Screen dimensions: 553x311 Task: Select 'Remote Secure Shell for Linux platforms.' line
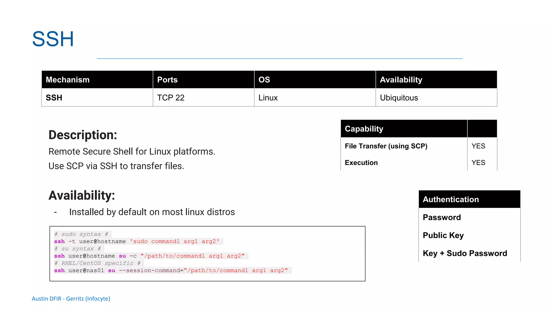click(x=132, y=152)
